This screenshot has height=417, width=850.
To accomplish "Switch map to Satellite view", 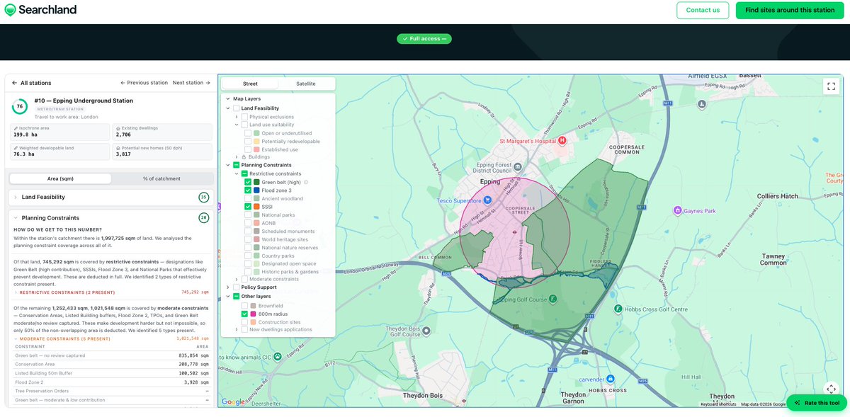I will click(306, 84).
